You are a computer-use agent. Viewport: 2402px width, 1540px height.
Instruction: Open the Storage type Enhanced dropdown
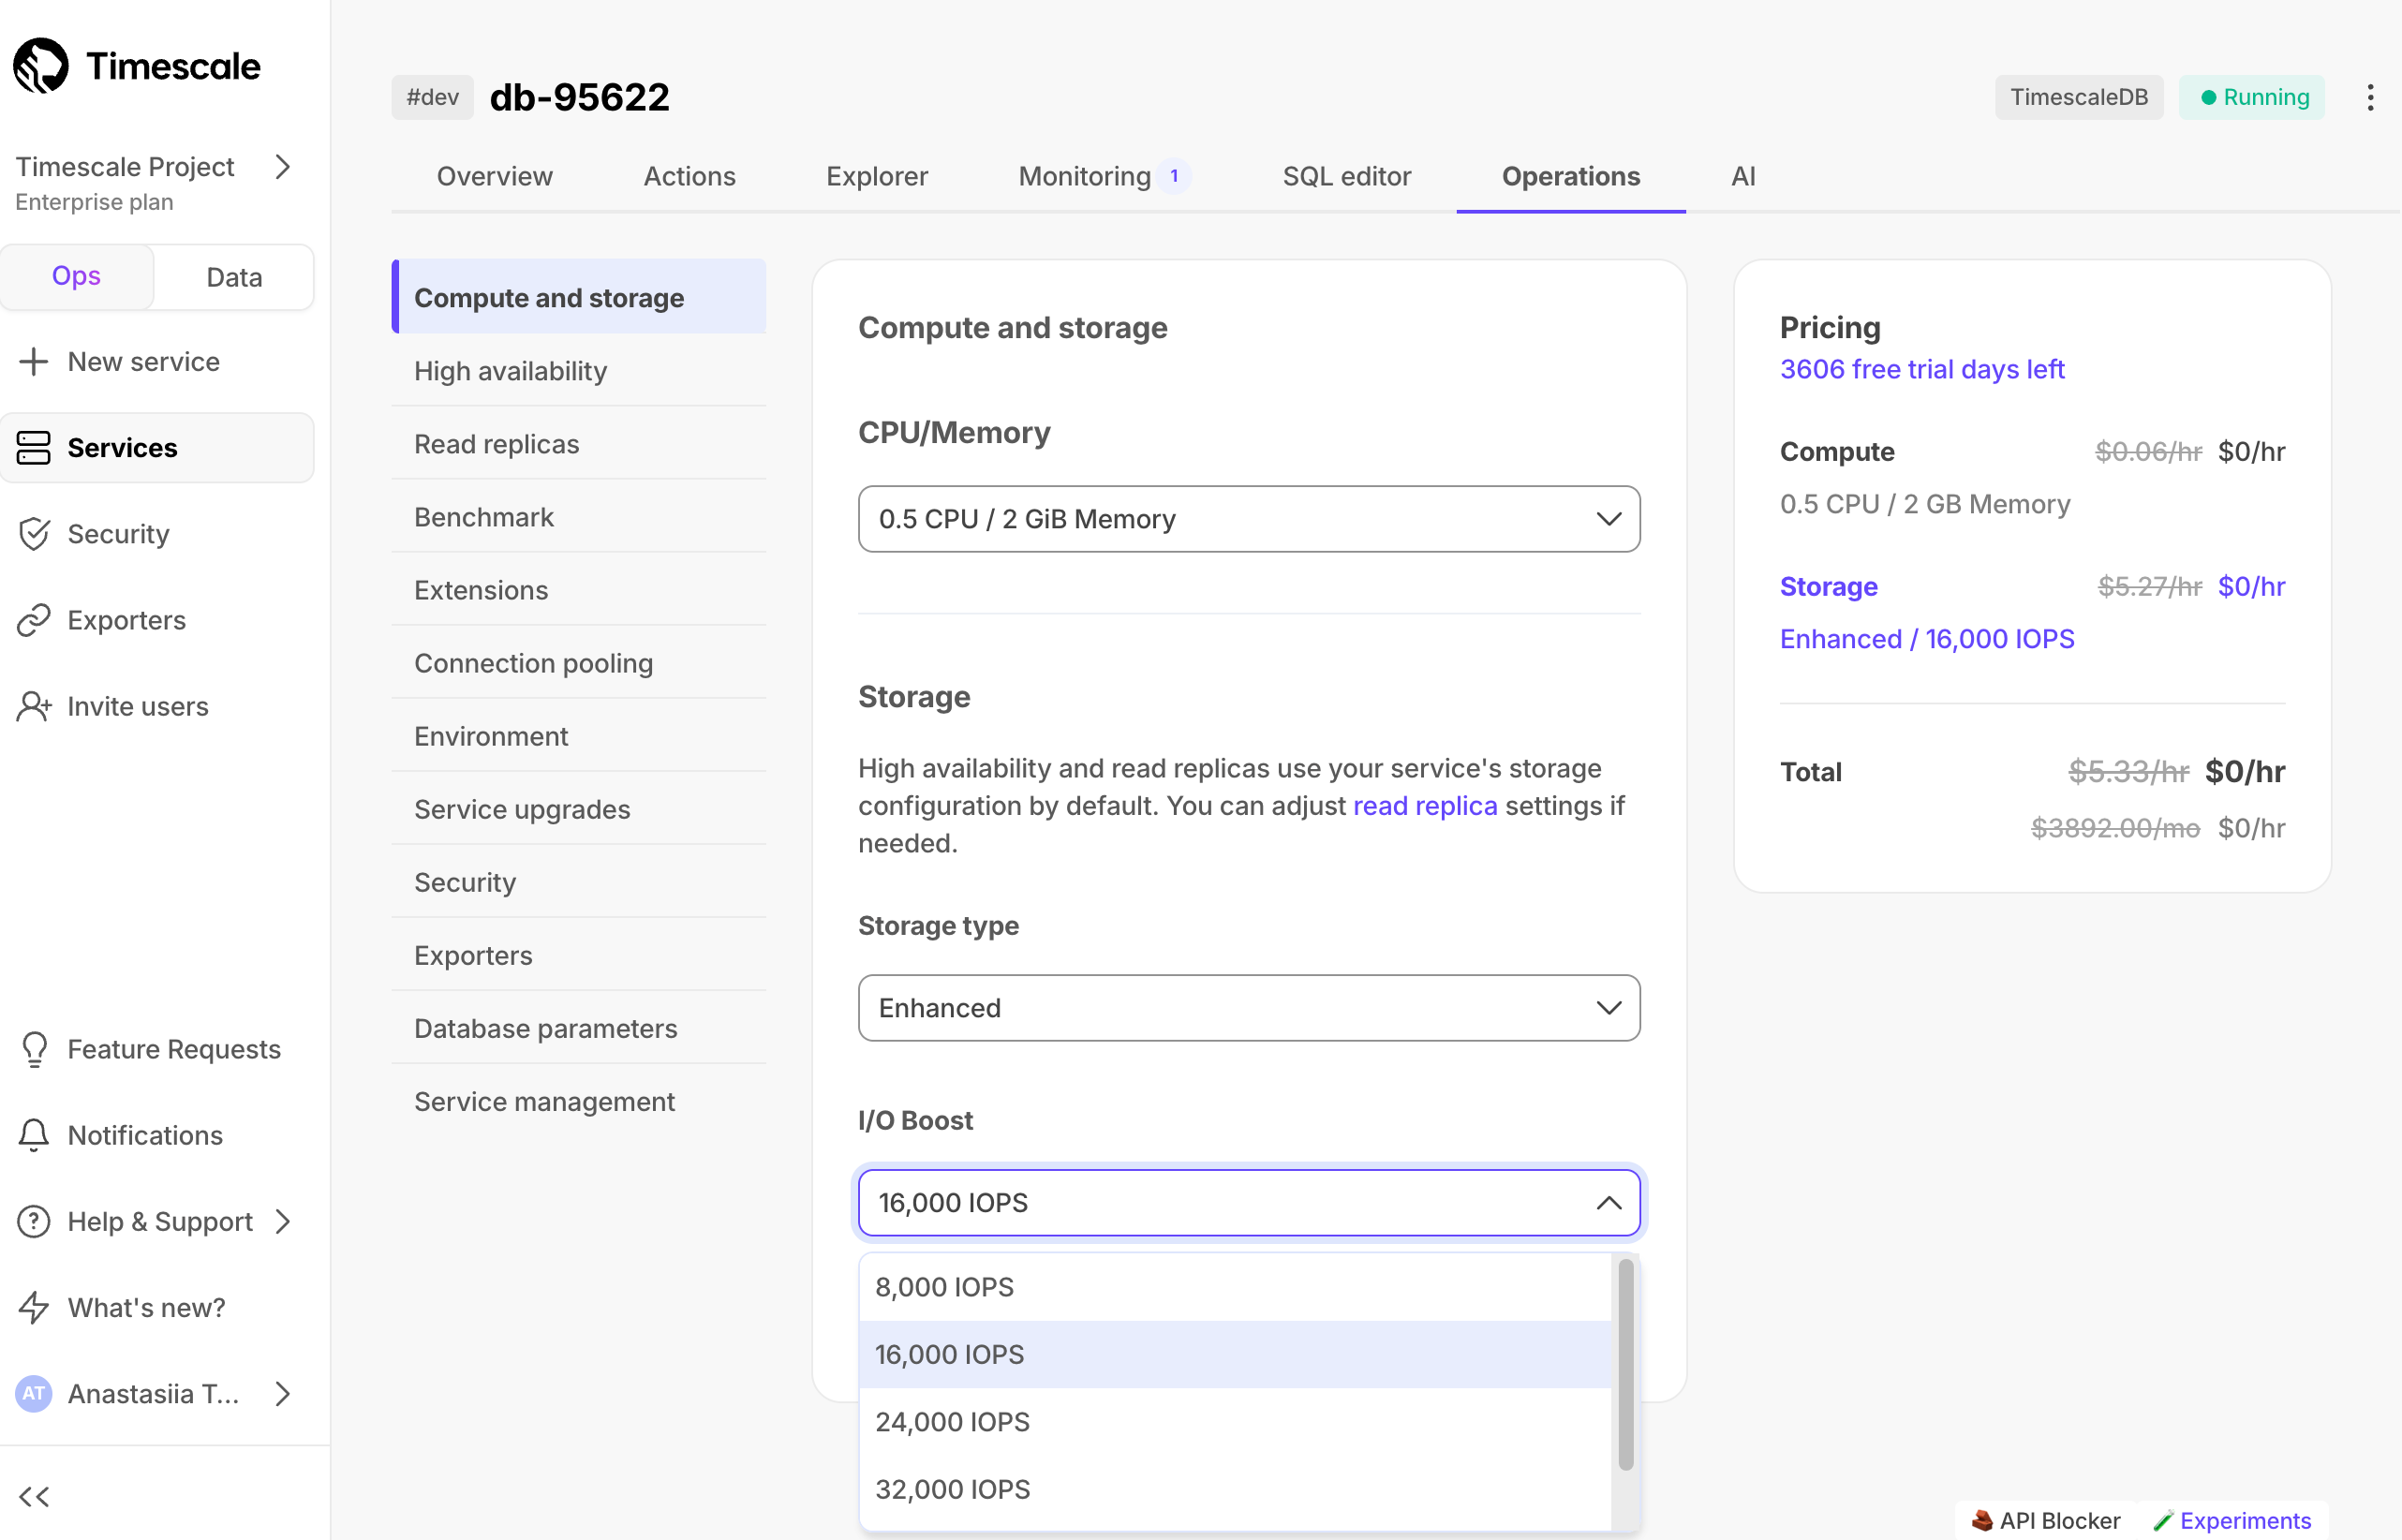[x=1249, y=1008]
